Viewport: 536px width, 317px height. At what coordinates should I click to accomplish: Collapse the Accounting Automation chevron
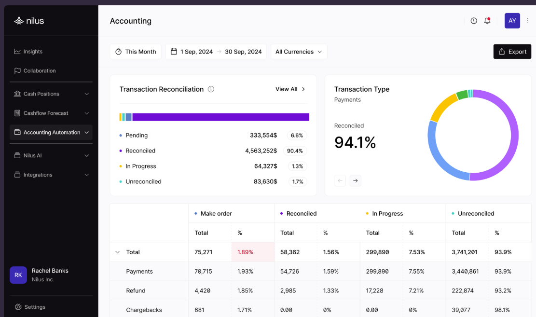(x=86, y=133)
